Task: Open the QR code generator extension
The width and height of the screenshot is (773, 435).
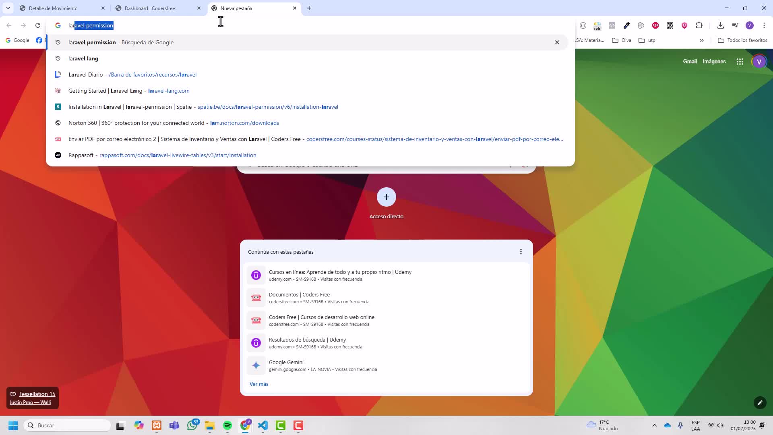Action: (x=670, y=25)
